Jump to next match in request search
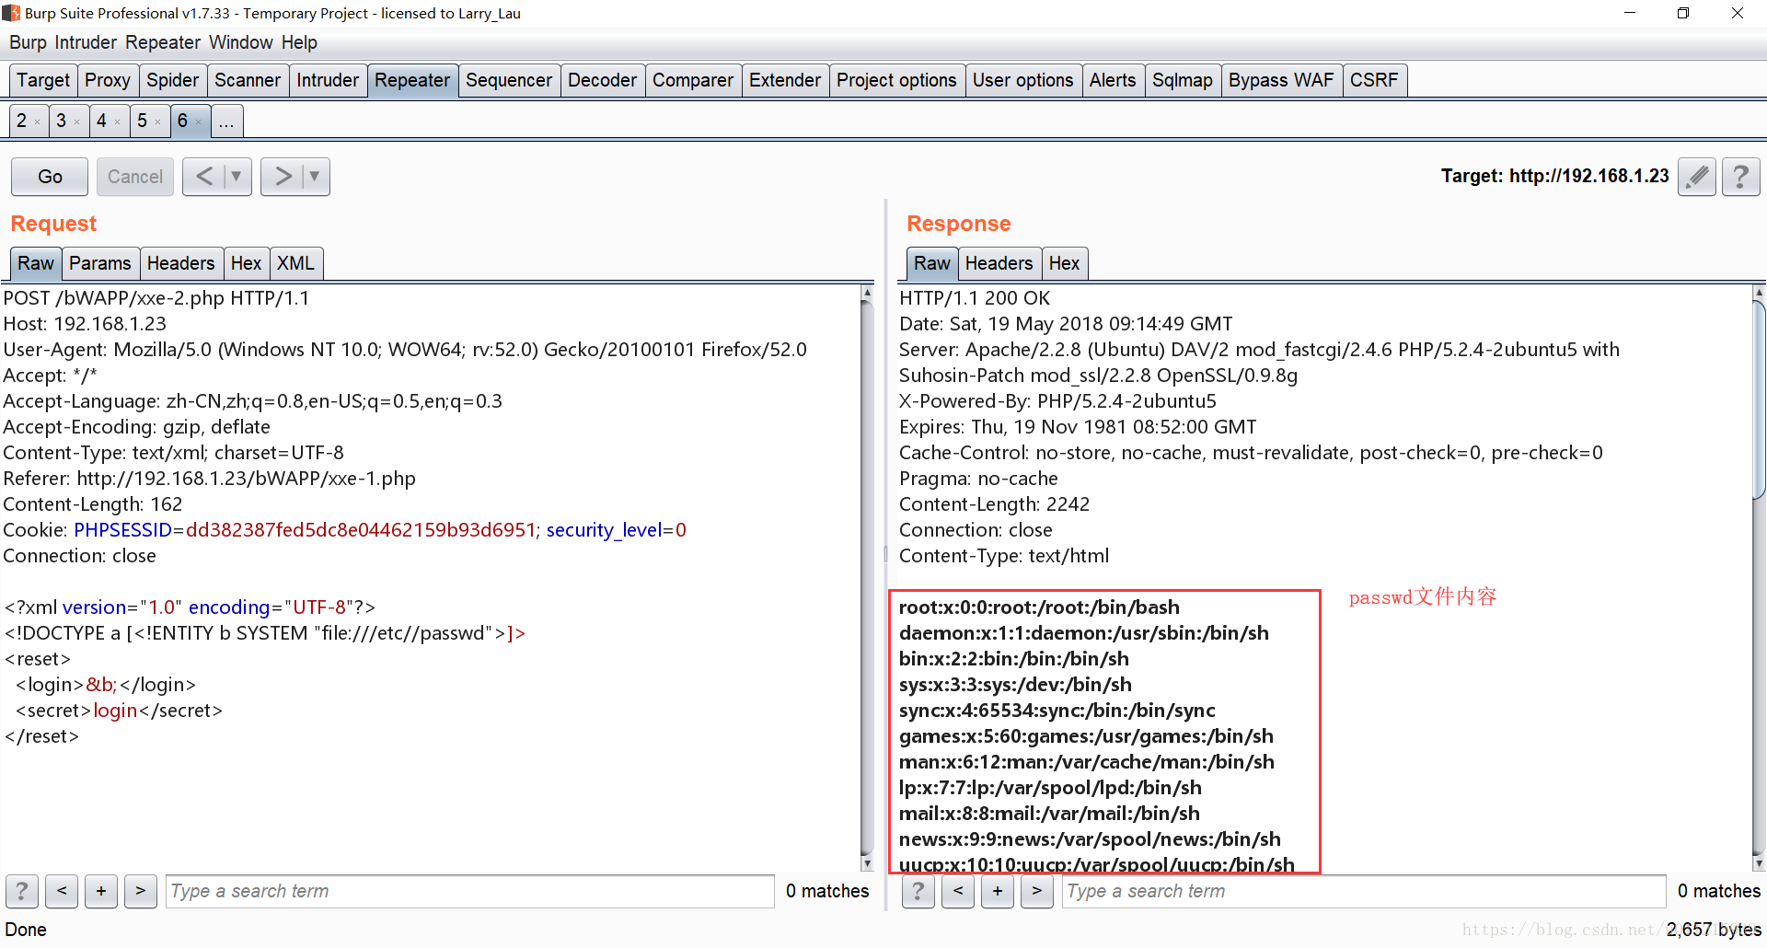 click(x=140, y=891)
